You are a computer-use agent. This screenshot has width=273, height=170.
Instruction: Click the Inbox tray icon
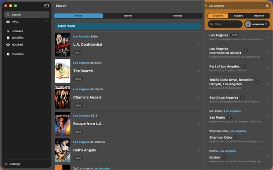click(8, 21)
